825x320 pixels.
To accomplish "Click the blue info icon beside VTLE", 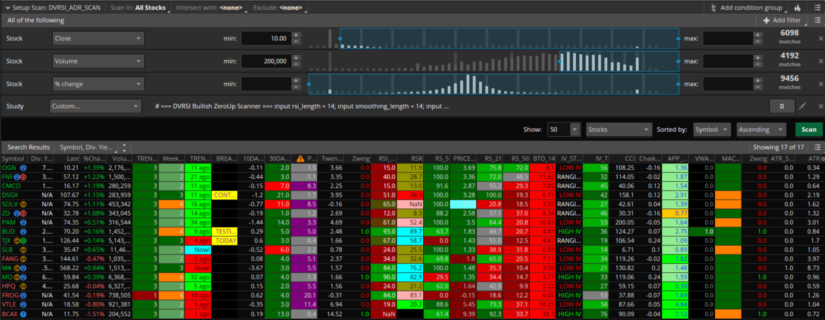I will click(23, 304).
